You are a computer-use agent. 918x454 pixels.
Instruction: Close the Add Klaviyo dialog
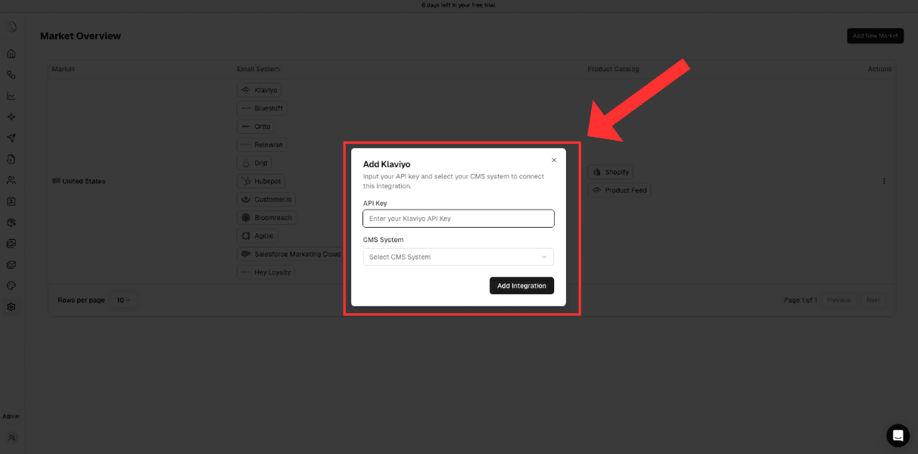click(x=554, y=160)
